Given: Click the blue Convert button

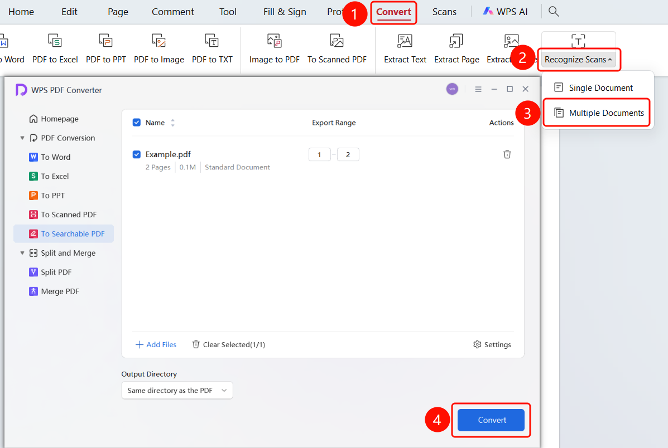Looking at the screenshot, I should [x=491, y=420].
